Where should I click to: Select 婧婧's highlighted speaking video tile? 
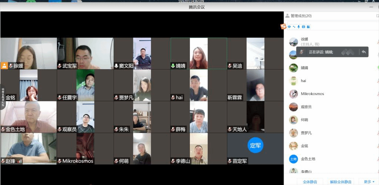coord(199,53)
